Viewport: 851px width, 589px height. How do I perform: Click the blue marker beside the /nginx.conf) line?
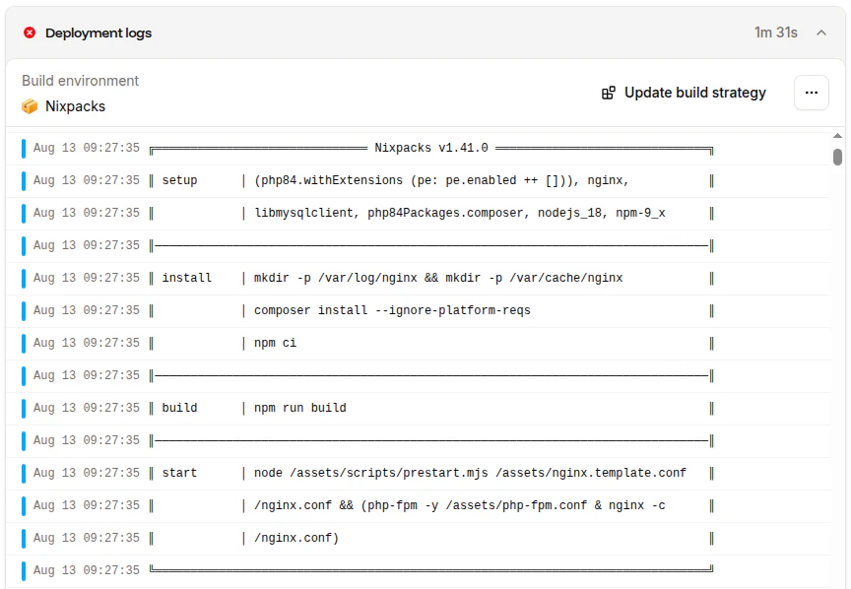24,539
